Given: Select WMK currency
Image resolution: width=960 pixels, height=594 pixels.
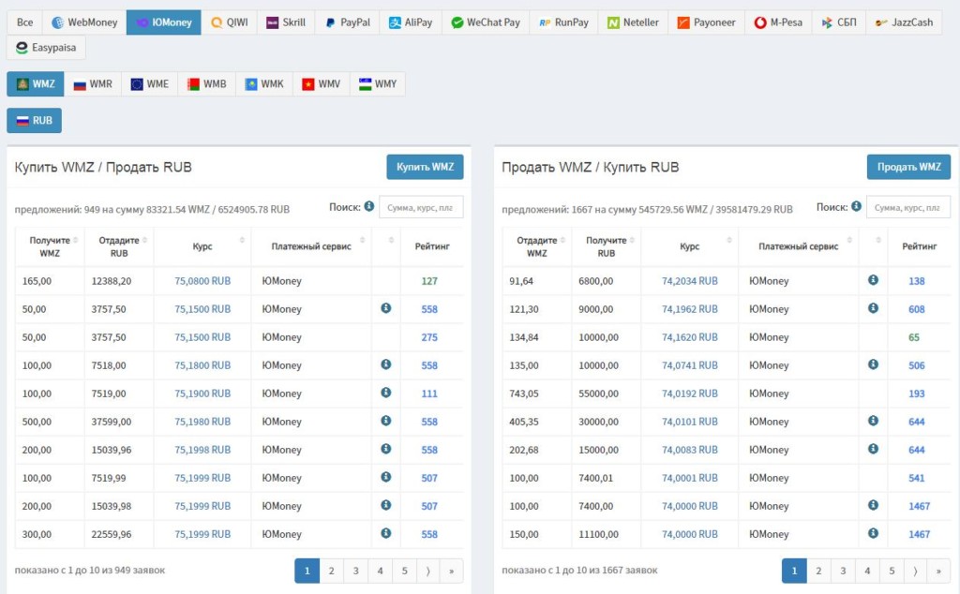Looking at the screenshot, I should (263, 83).
